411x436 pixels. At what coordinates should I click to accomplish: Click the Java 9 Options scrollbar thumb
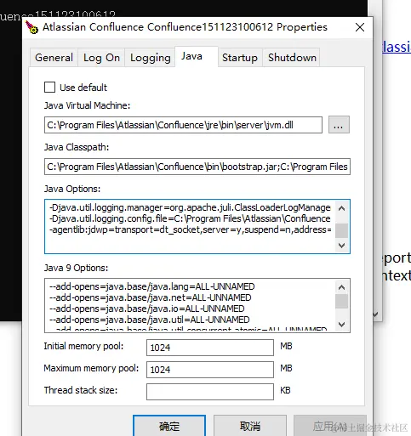click(x=342, y=301)
